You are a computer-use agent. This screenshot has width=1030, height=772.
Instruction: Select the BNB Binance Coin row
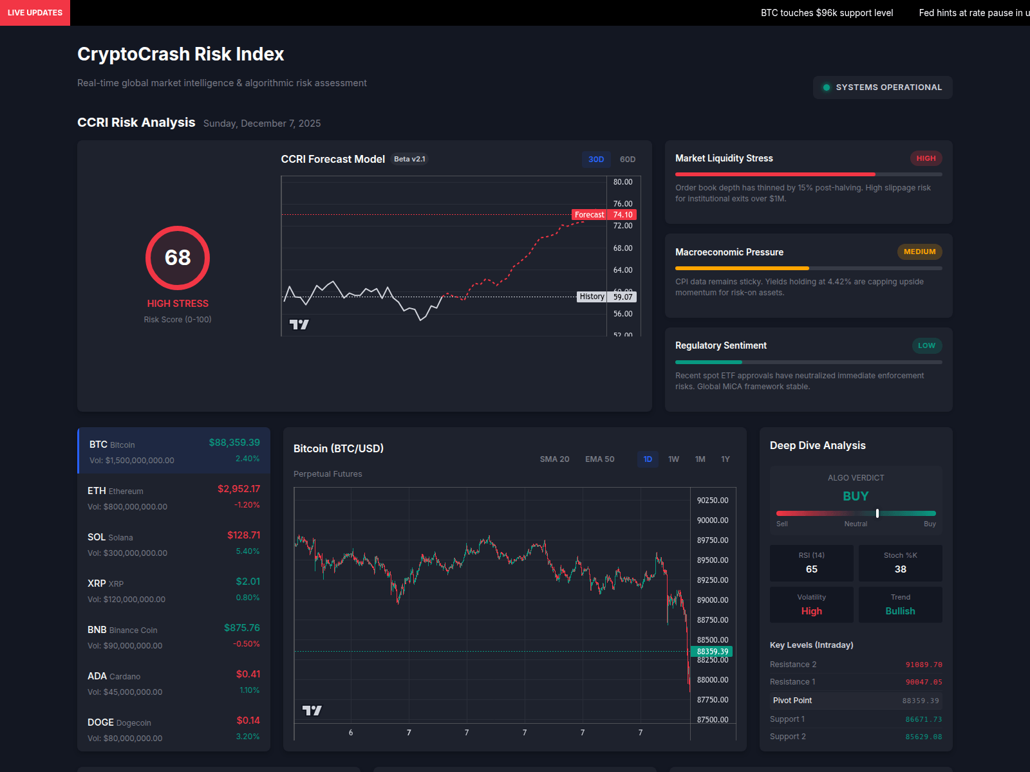point(174,636)
